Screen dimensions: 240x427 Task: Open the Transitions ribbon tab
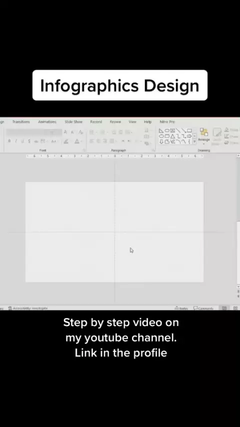(21, 121)
